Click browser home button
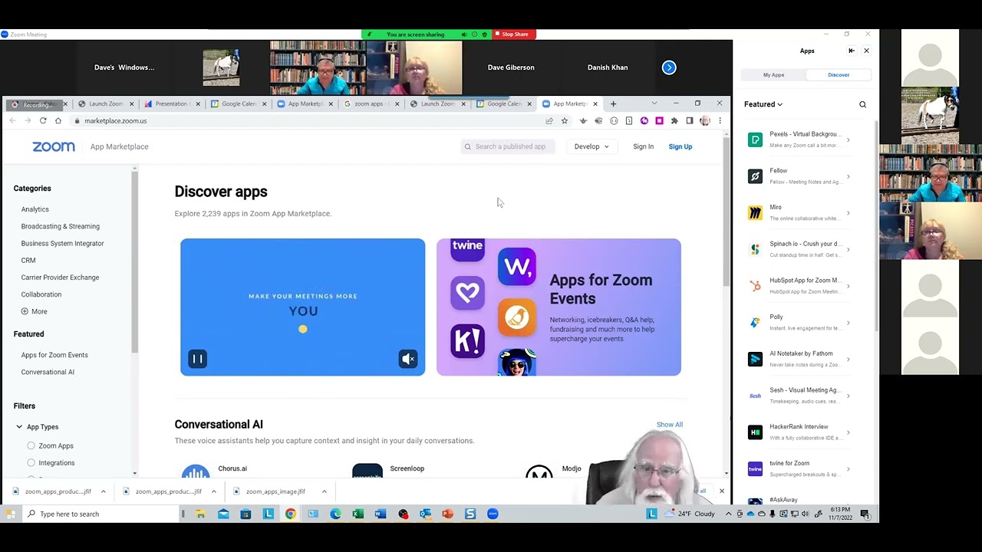982x552 pixels. (58, 120)
